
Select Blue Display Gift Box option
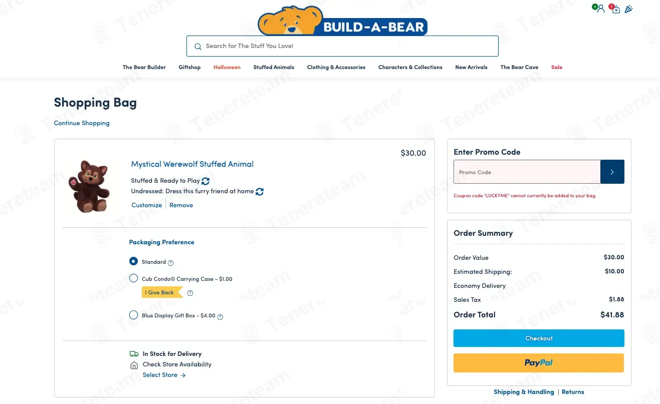tap(133, 315)
